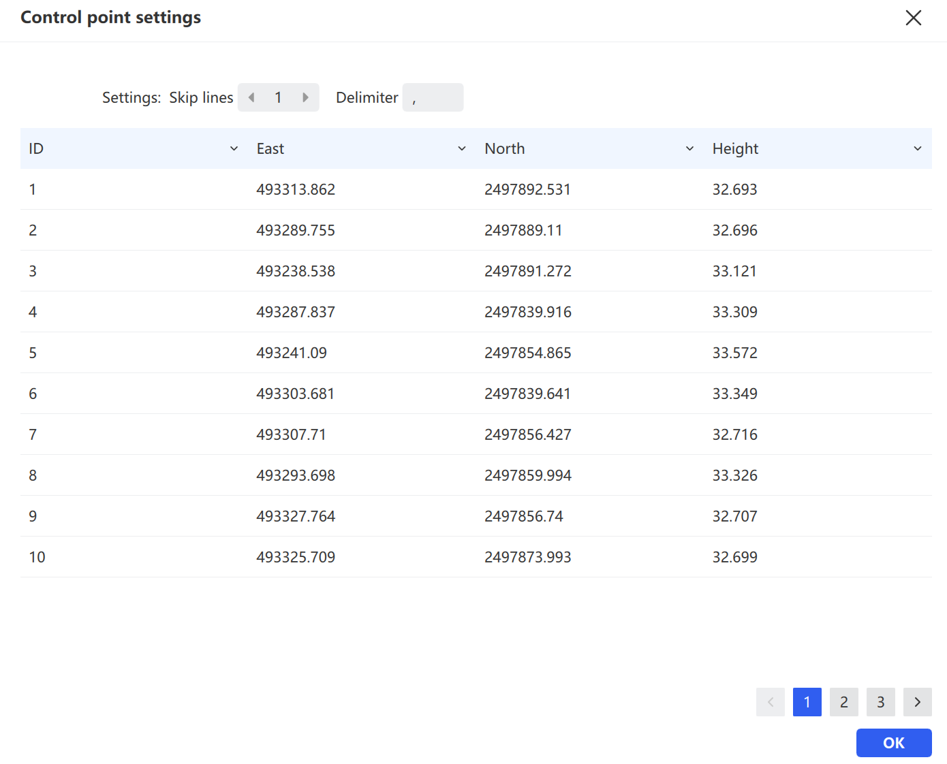Screen dimensions: 947x764
Task: Click the Delimiter input field
Action: [x=433, y=97]
